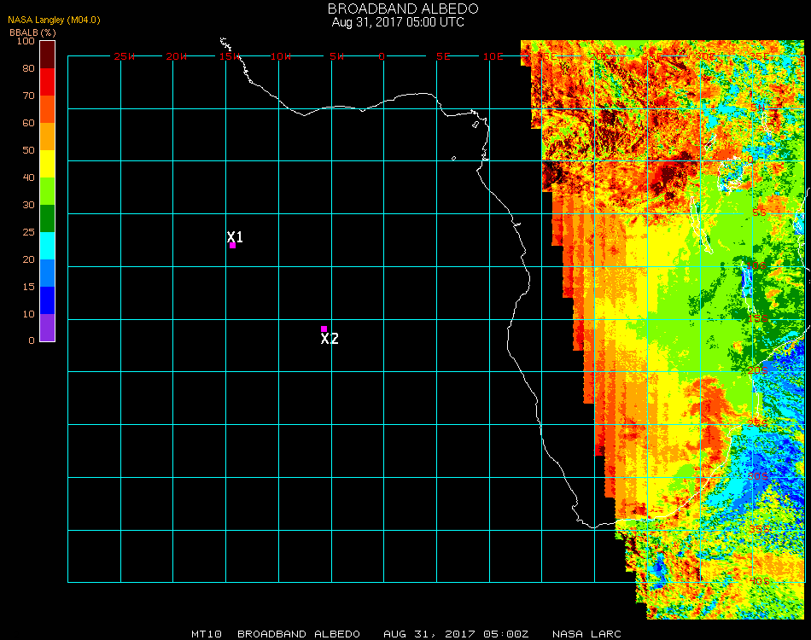Pick the deep blue 10-15 legend swatch
This screenshot has width=811, height=640.
point(48,300)
